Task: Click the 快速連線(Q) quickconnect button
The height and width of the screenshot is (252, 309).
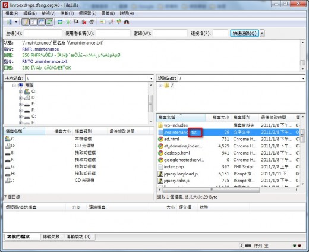Action: (x=244, y=33)
